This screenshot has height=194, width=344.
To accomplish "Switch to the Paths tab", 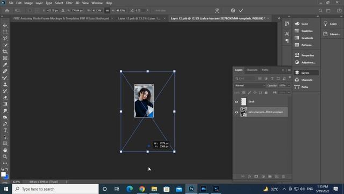I will (265, 70).
